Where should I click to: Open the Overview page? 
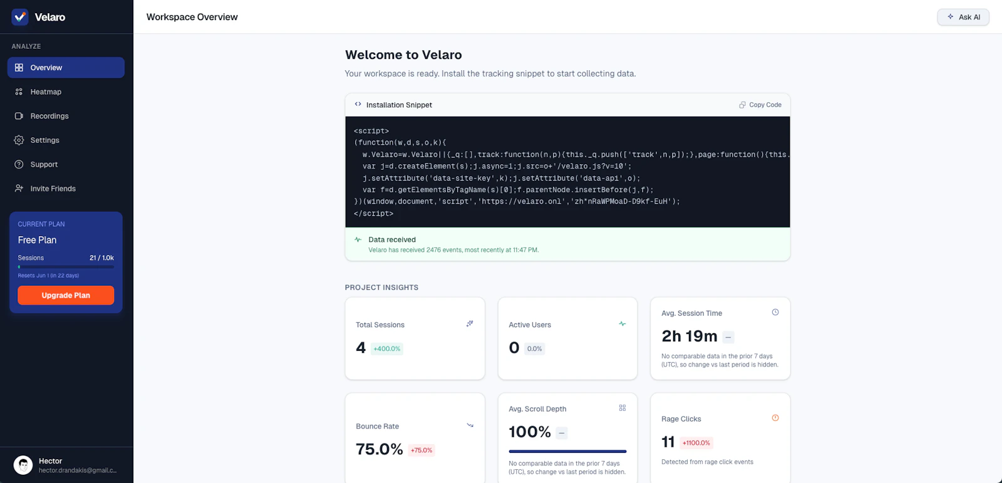pyautogui.click(x=66, y=68)
